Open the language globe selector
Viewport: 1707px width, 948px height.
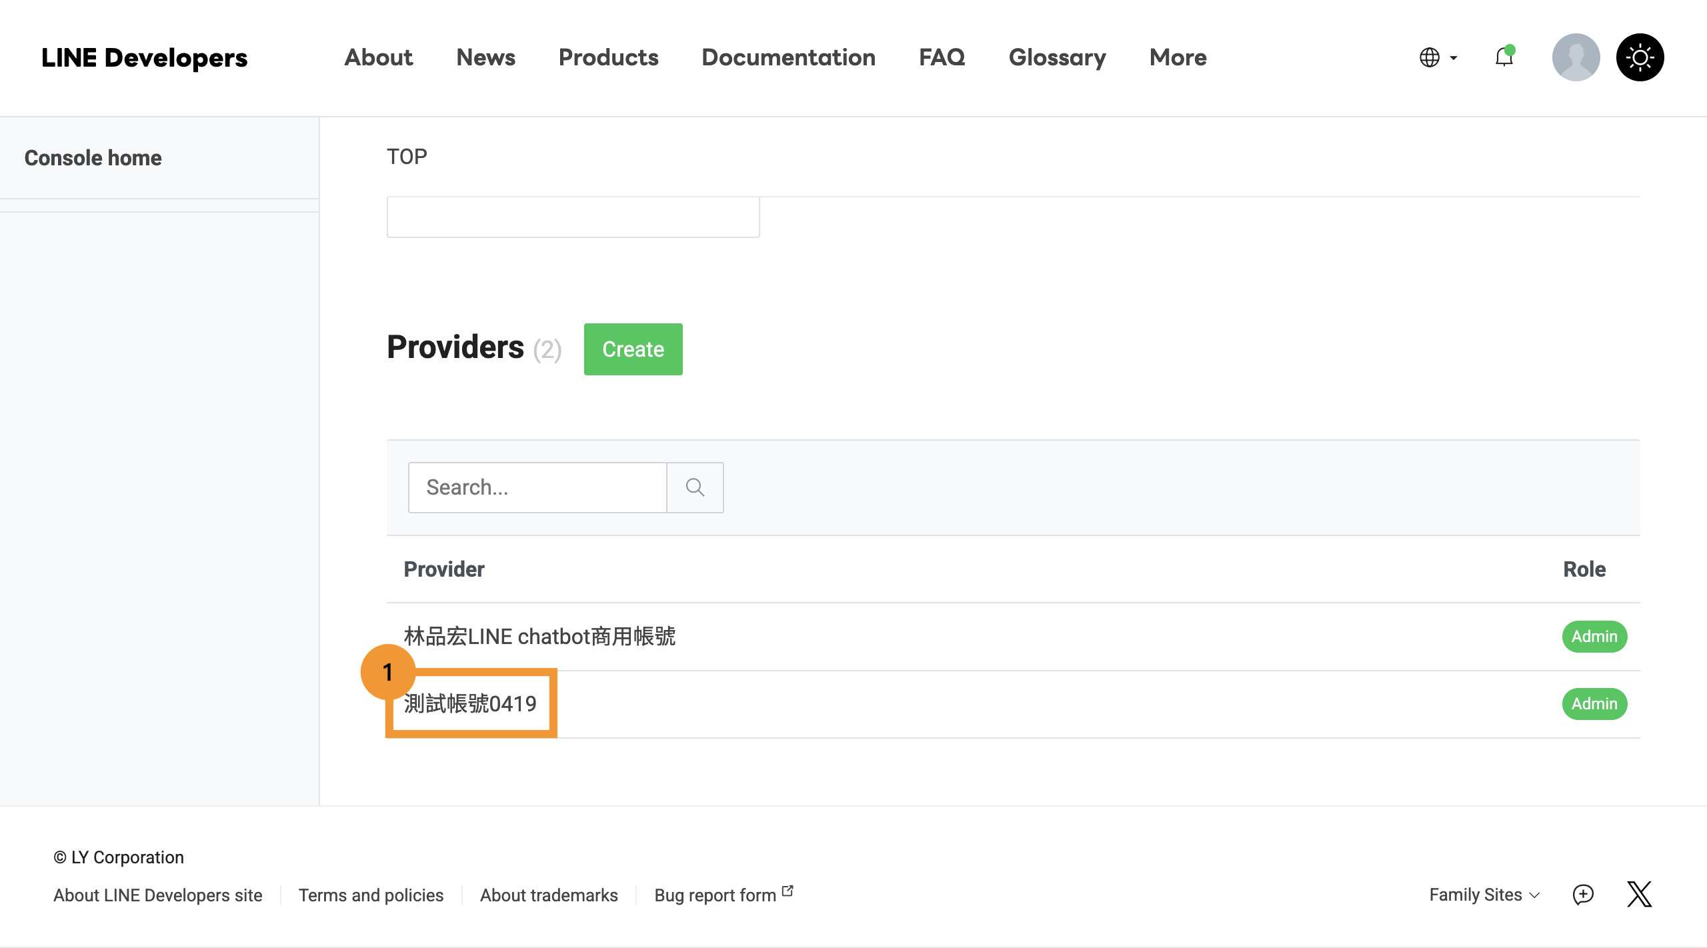pyautogui.click(x=1438, y=57)
